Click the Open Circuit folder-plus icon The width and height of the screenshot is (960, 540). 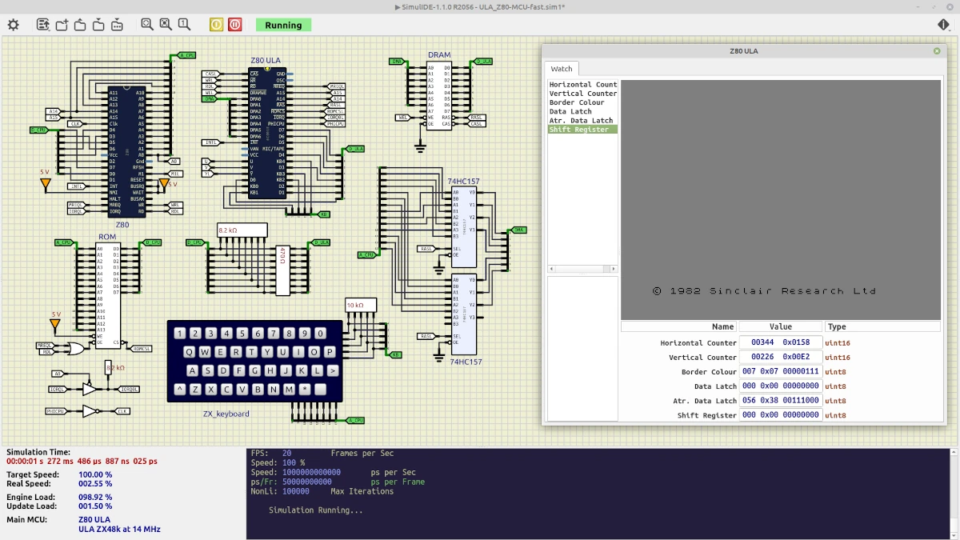[x=62, y=25]
